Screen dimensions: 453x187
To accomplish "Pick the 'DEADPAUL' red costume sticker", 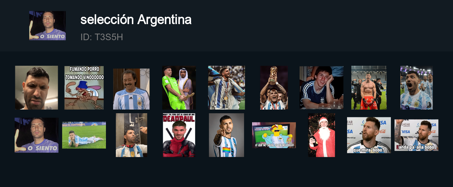I will pos(179,135).
